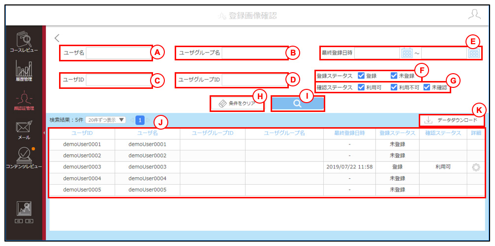Toggle the 未確認 checkbox
495x246 pixels.
(427, 87)
